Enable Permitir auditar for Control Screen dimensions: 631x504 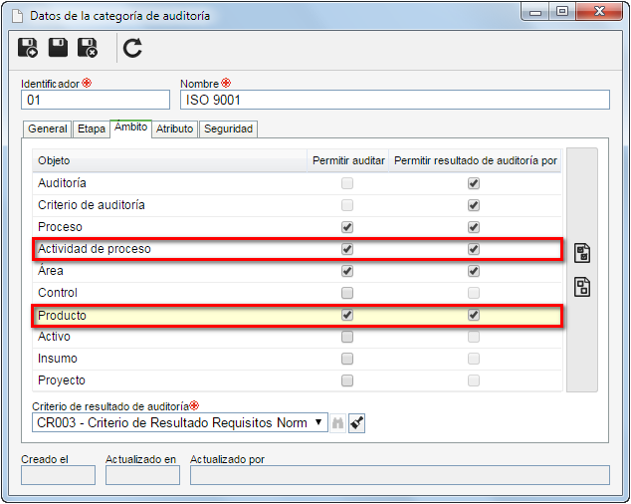pos(347,293)
